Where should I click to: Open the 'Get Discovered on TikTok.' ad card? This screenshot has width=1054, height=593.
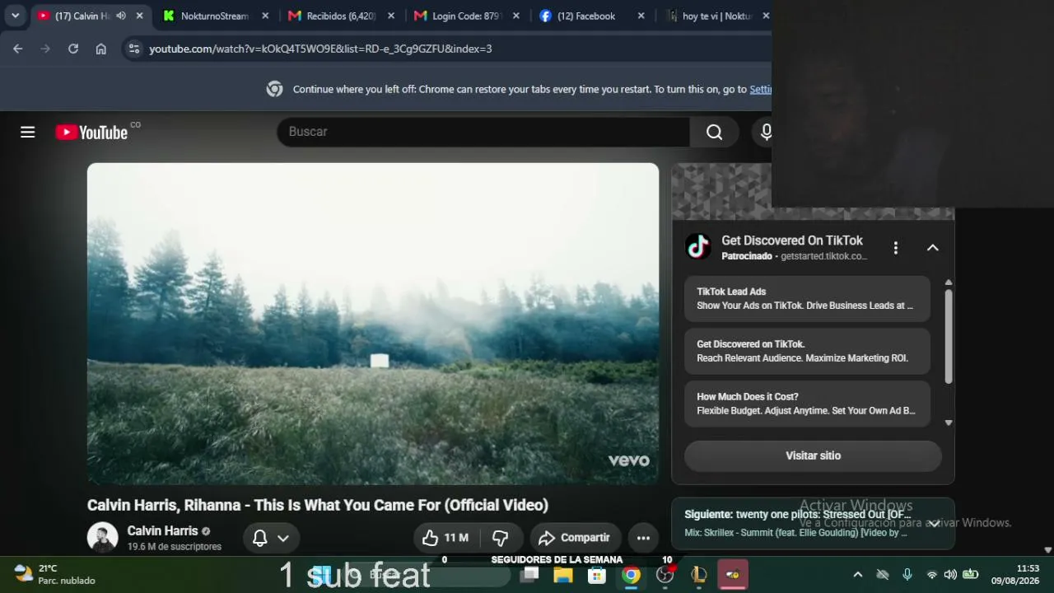807,351
